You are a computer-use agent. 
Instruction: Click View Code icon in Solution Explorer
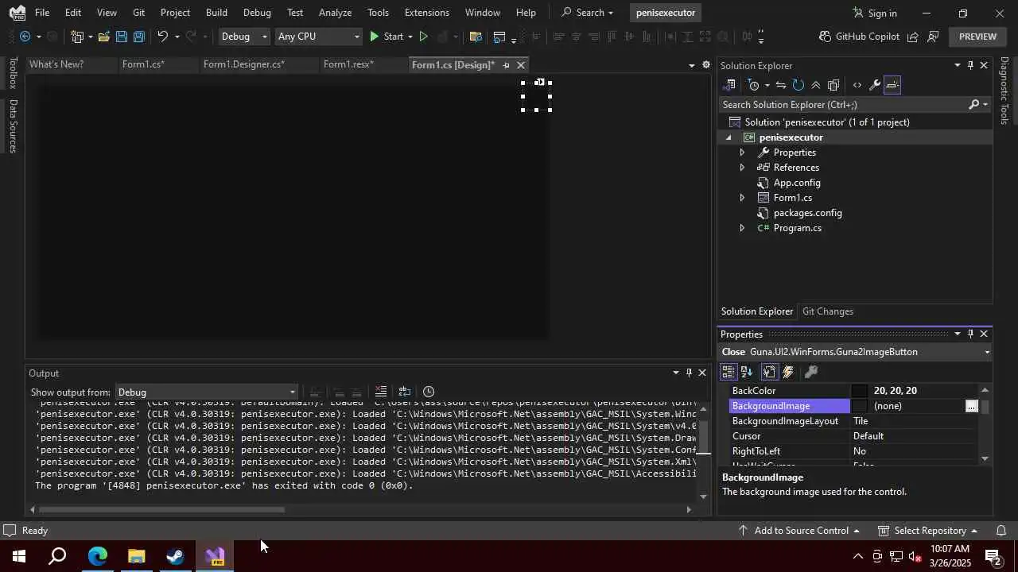click(x=857, y=85)
